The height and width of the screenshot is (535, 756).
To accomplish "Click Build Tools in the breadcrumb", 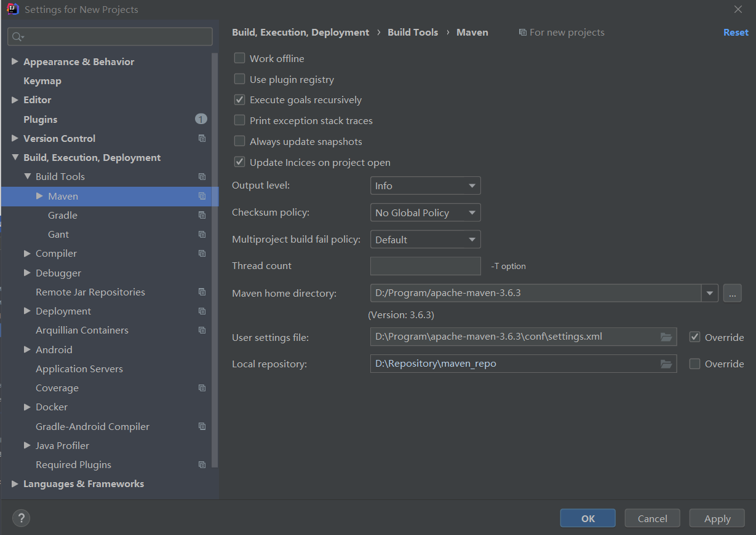I will tap(413, 33).
